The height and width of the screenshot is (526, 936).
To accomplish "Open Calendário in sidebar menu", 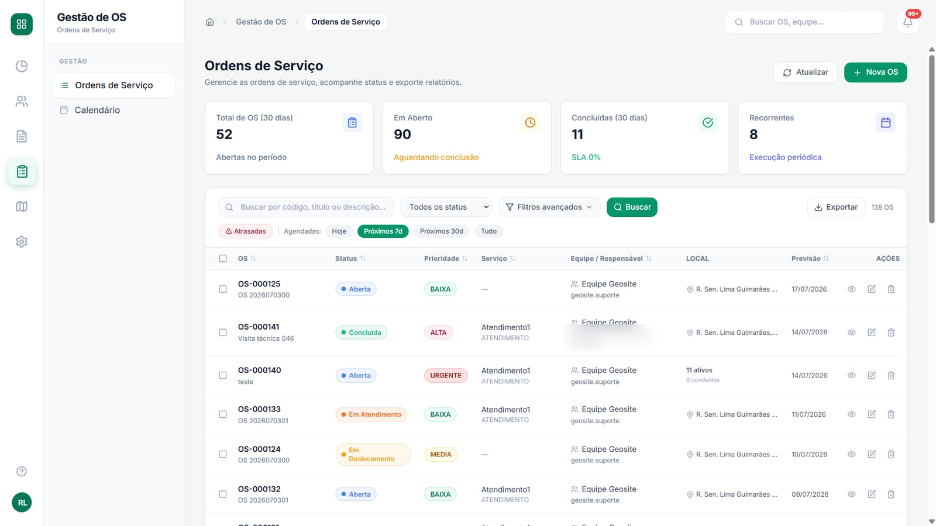I will (x=114, y=110).
